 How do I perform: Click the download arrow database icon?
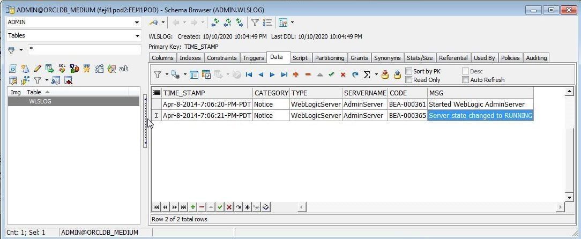[385, 75]
